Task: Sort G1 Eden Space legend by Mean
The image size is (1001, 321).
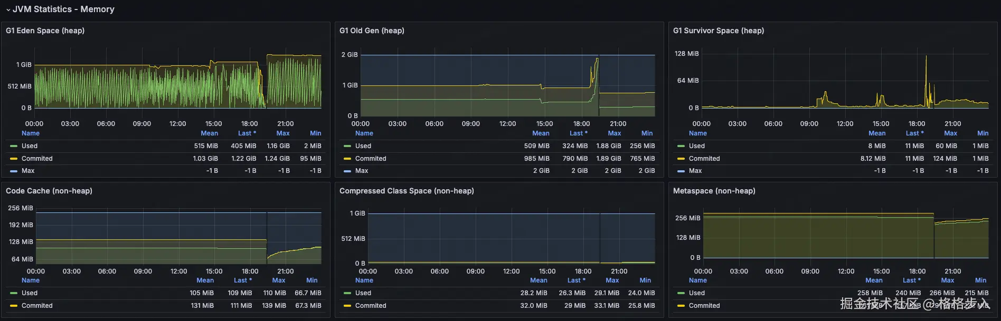Action: pyautogui.click(x=209, y=133)
